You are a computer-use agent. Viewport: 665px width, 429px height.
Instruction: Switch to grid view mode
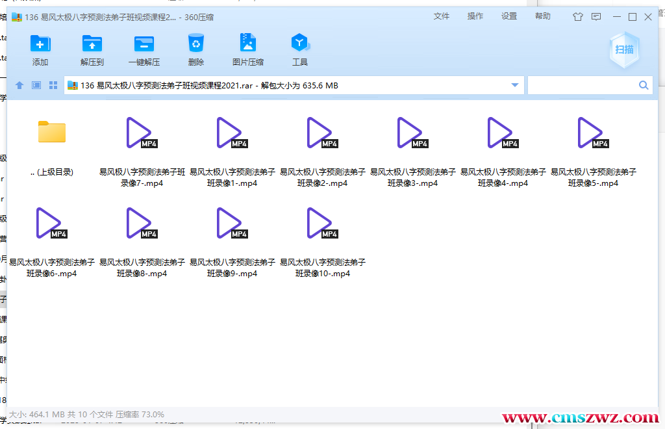[x=53, y=84]
